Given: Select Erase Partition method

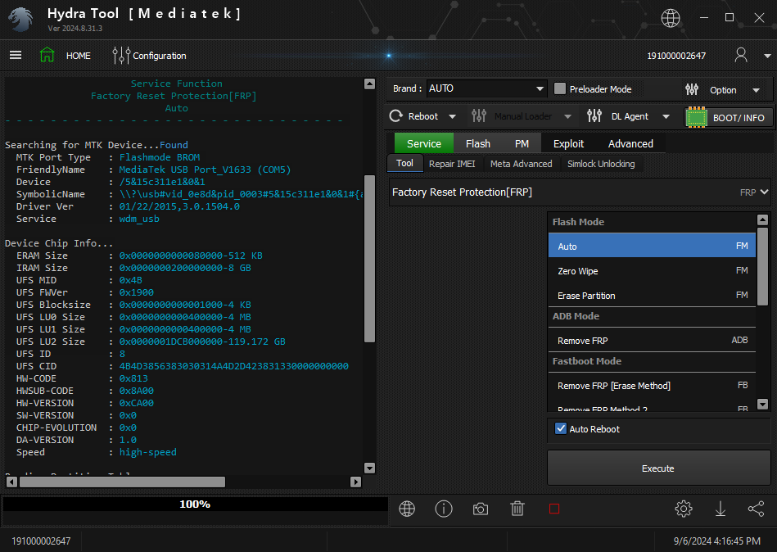Looking at the screenshot, I should pos(652,296).
